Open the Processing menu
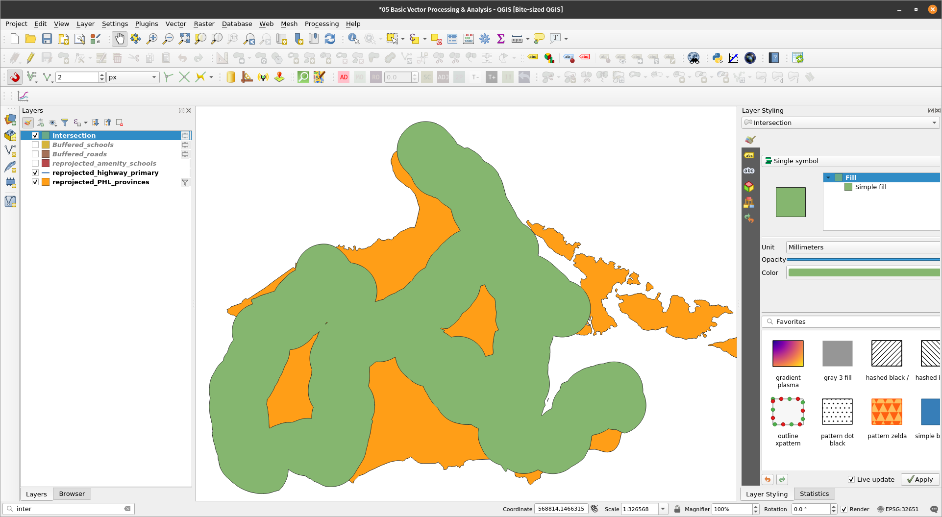The height and width of the screenshot is (517, 942). pos(322,24)
